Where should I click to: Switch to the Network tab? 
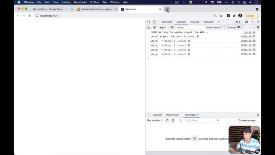coord(209,22)
